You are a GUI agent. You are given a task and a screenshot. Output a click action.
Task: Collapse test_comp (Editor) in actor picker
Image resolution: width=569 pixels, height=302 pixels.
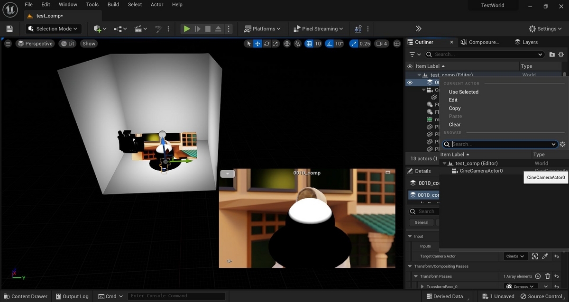click(444, 163)
